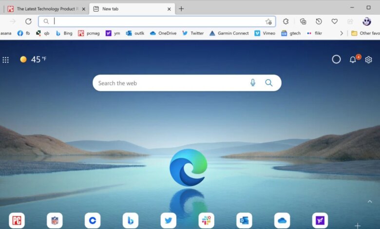Select the New tab tab

(132, 9)
